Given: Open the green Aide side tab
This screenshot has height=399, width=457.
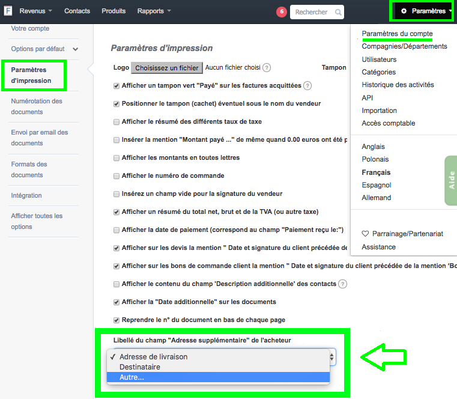Looking at the screenshot, I should coord(451,180).
